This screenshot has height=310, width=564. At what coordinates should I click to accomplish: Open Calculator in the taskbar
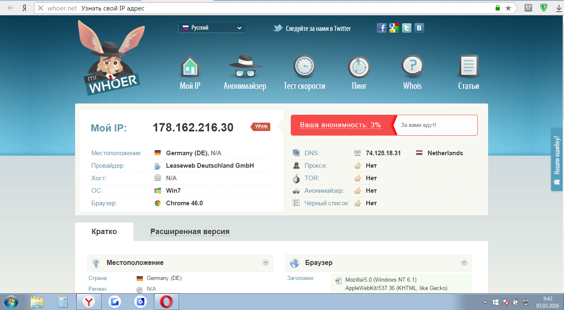63,302
